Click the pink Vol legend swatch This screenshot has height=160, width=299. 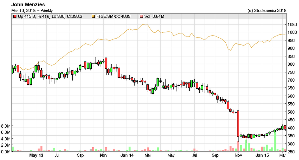(x=141, y=16)
